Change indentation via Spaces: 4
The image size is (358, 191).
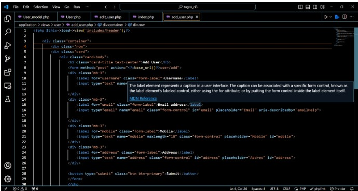[258, 189]
